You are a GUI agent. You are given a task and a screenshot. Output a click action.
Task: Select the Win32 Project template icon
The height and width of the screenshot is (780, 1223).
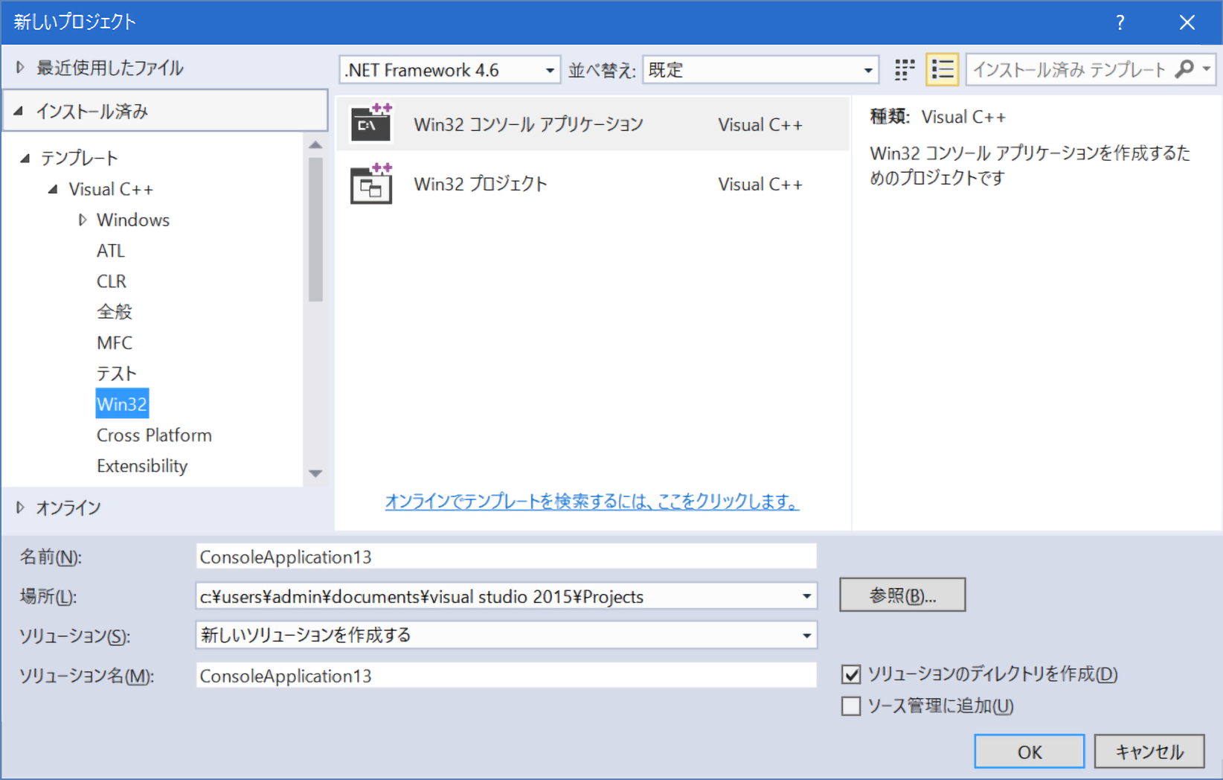[x=371, y=184]
